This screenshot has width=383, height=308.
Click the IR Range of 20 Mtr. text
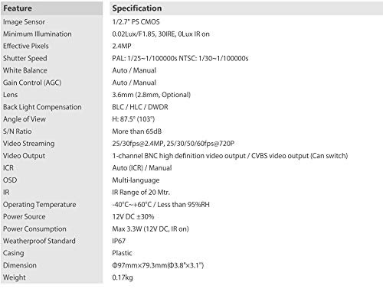pos(141,193)
